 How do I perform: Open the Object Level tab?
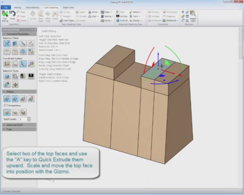[68, 8]
